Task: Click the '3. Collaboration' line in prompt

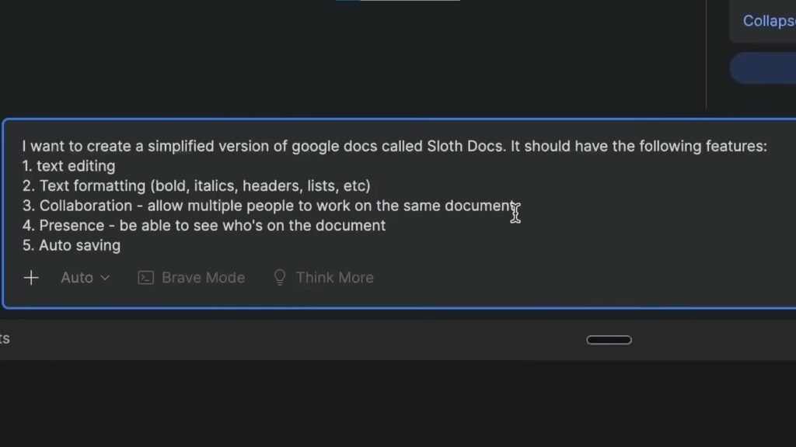Action: click(x=272, y=206)
